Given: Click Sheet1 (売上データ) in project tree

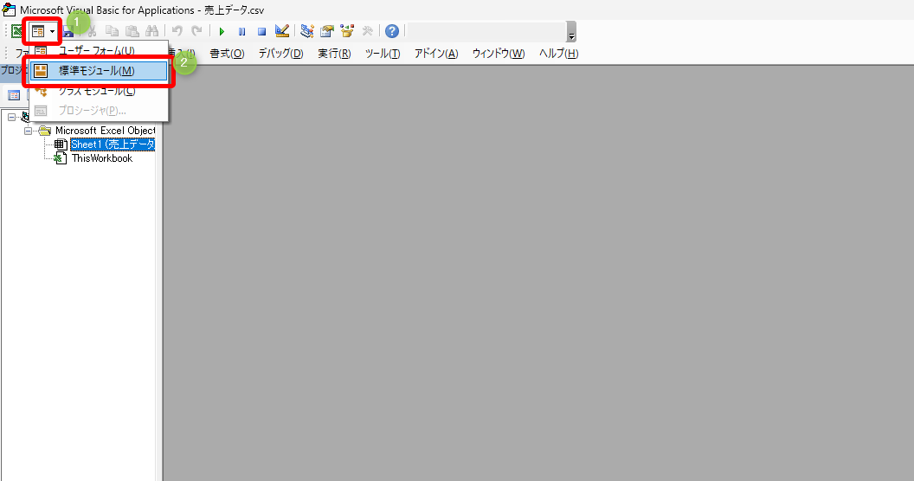Looking at the screenshot, I should (x=112, y=144).
